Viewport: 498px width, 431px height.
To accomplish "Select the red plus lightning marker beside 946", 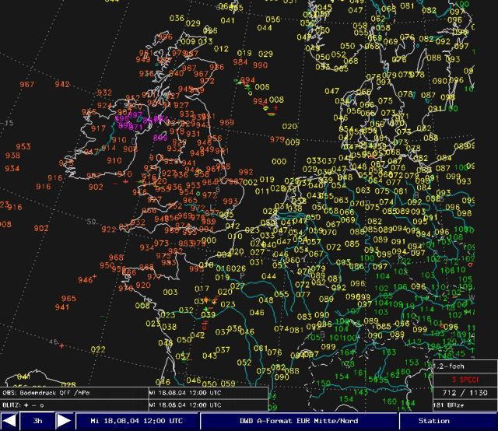I will 95,278.
